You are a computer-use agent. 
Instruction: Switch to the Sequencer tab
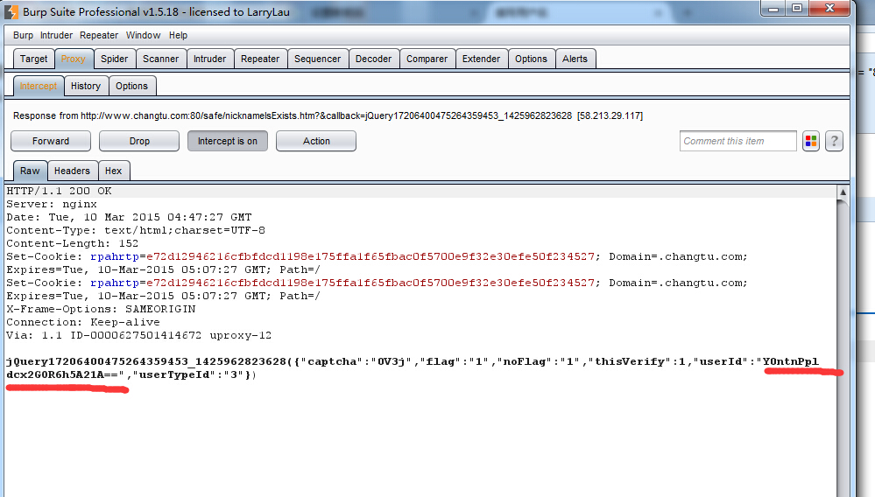pyautogui.click(x=318, y=59)
